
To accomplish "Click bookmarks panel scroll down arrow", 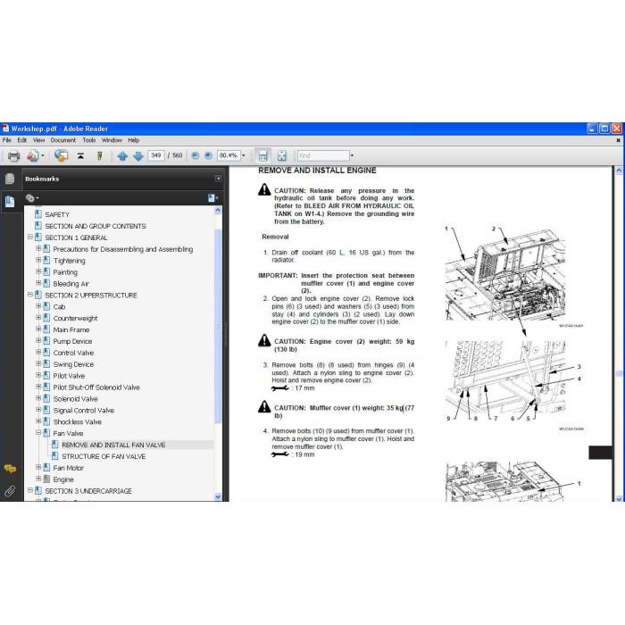I will click(218, 496).
